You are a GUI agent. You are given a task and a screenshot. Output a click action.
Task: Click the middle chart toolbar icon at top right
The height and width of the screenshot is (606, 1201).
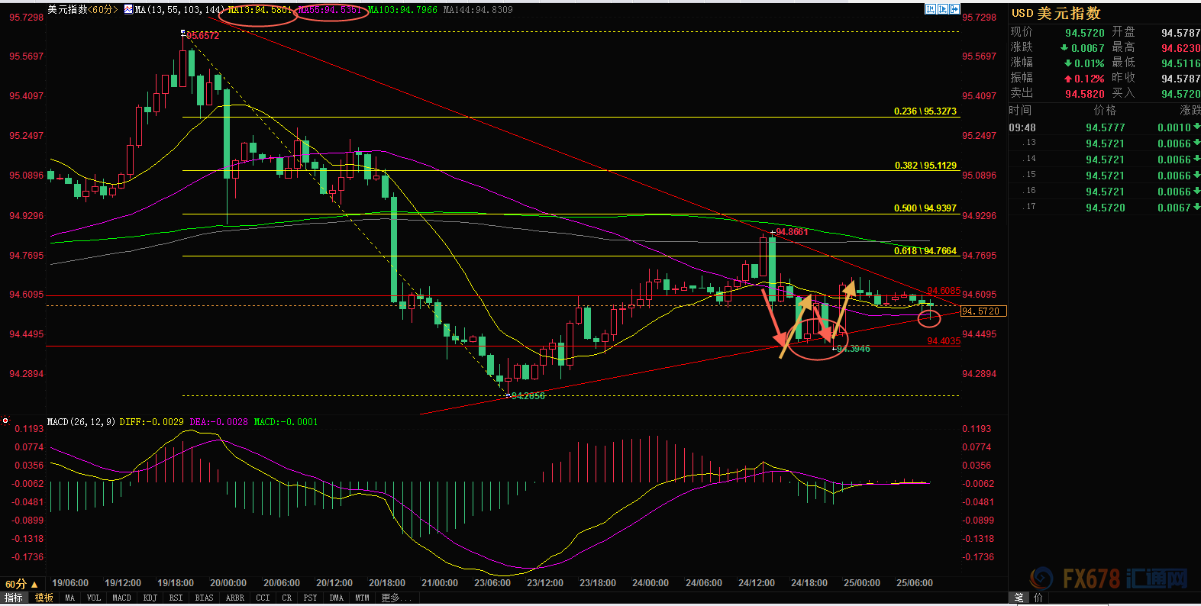pos(942,9)
